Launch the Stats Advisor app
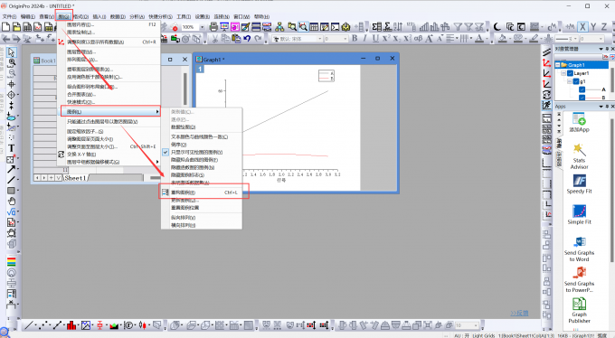Image resolution: width=615 pixels, height=338 pixels. pos(580,156)
